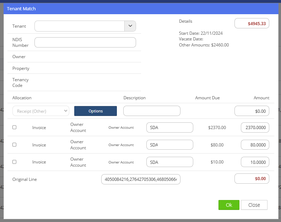
Task: Click the Other Amounts: $2460.00 text
Action: [204, 45]
